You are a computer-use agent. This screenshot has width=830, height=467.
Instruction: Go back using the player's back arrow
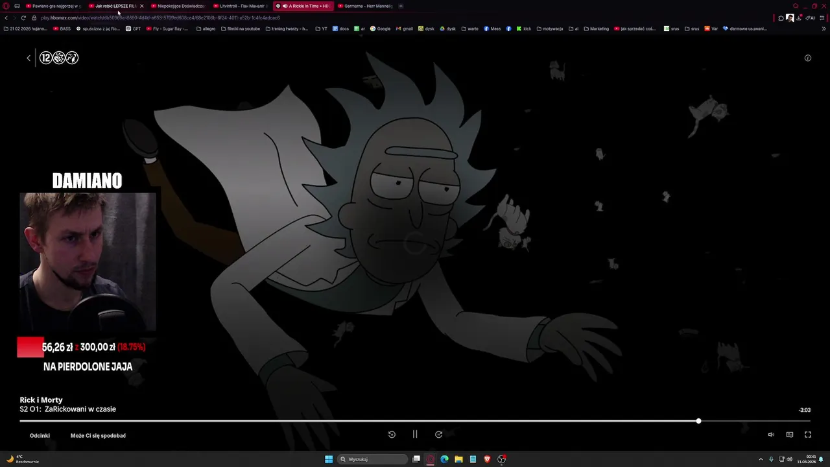click(29, 58)
